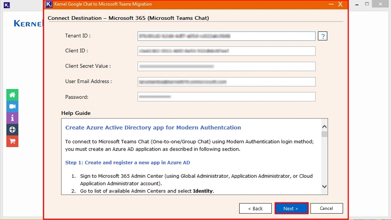Focus the Tenant ID field

pos(226,36)
